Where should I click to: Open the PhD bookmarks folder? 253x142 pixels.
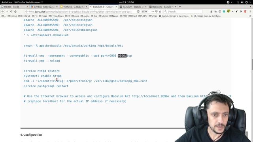[123, 16]
